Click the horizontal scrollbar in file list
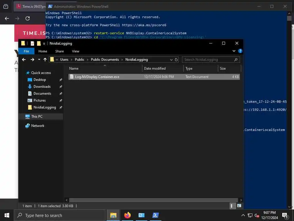294x221 pixels. (x=153, y=200)
